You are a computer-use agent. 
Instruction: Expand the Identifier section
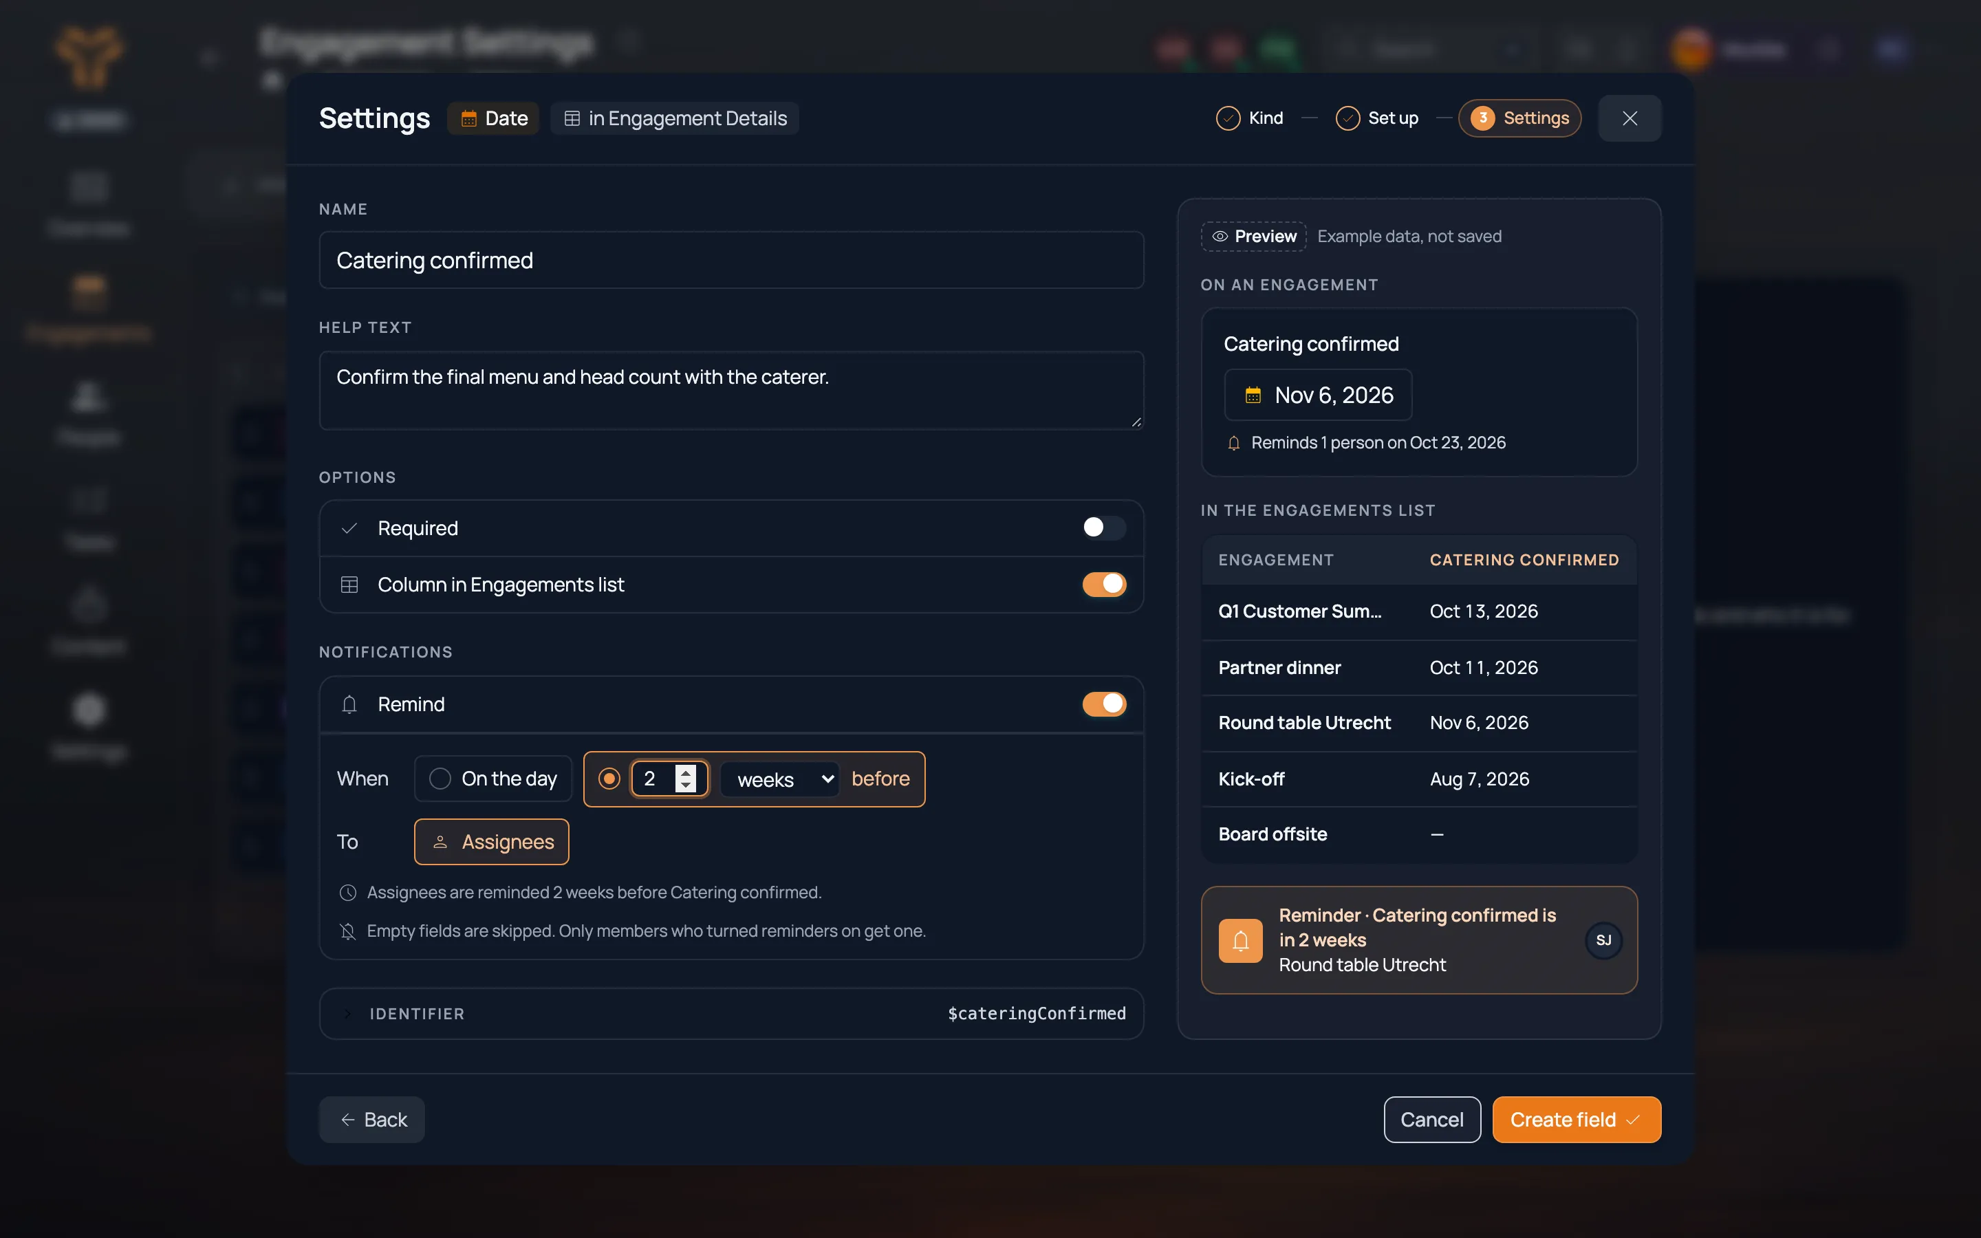click(731, 1014)
